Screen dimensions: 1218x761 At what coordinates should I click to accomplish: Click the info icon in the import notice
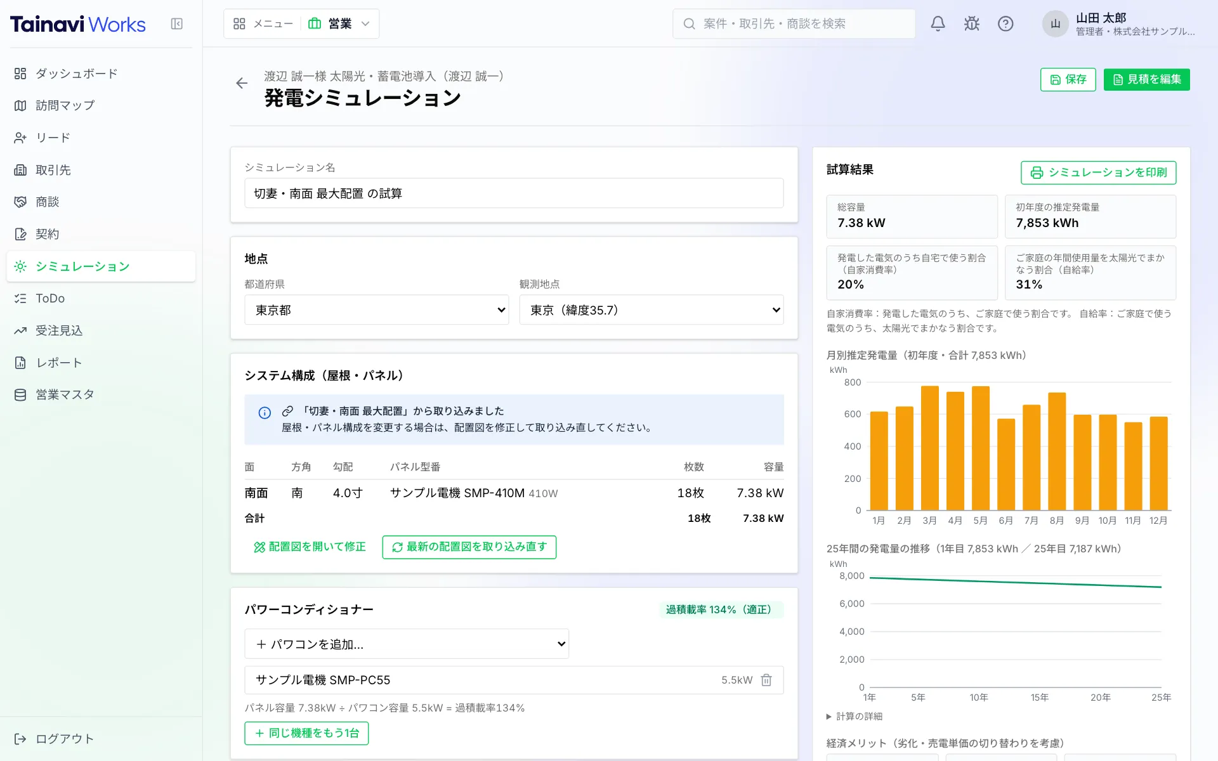click(265, 413)
